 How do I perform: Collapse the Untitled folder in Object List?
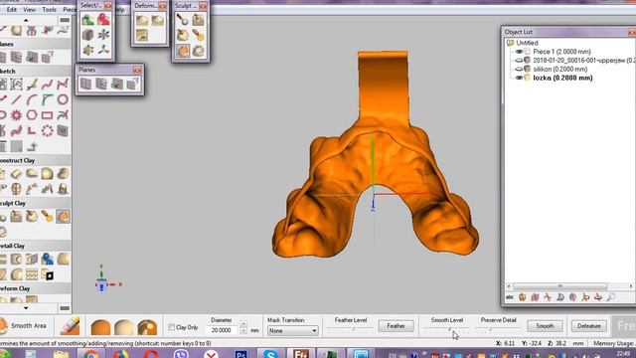tap(510, 43)
